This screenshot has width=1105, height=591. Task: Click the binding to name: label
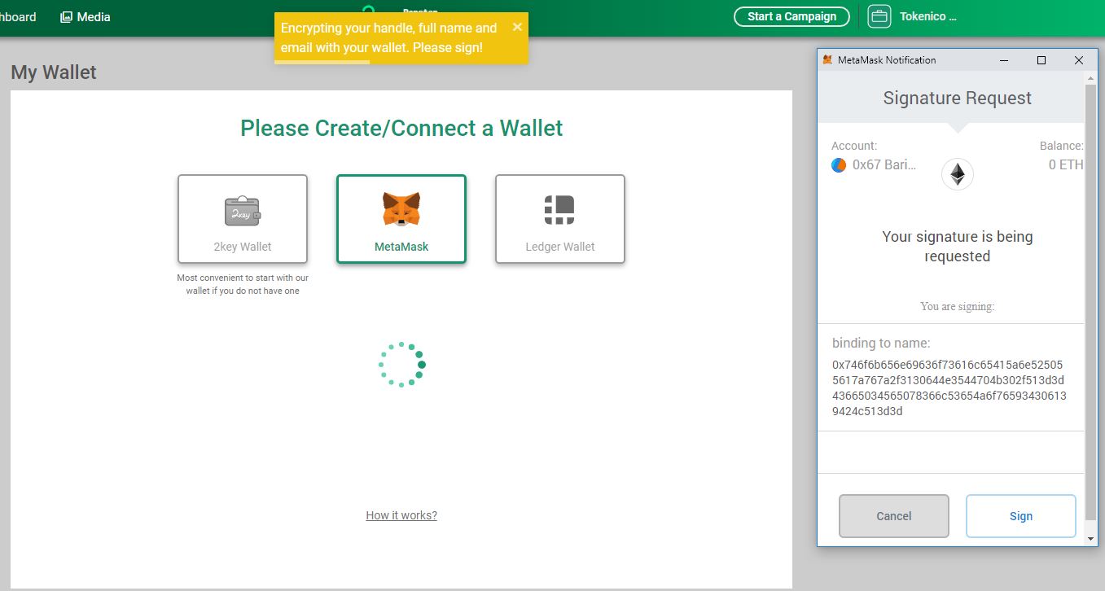tap(881, 343)
